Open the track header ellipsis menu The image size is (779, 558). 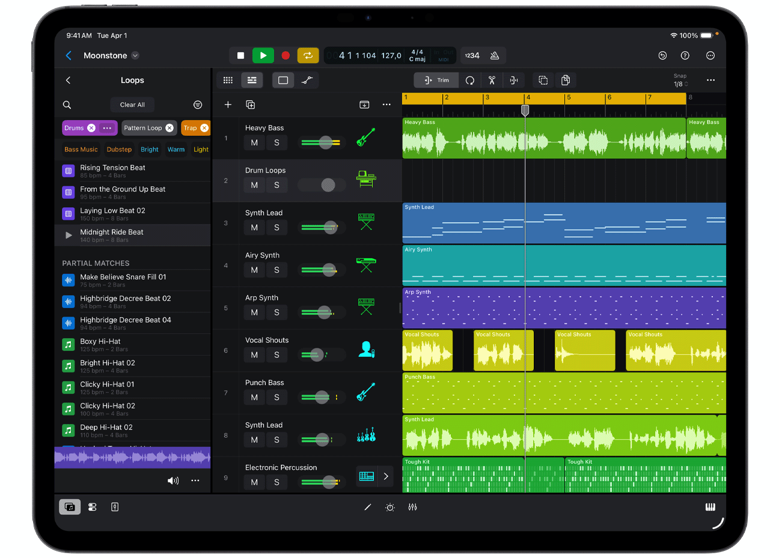[x=386, y=105]
